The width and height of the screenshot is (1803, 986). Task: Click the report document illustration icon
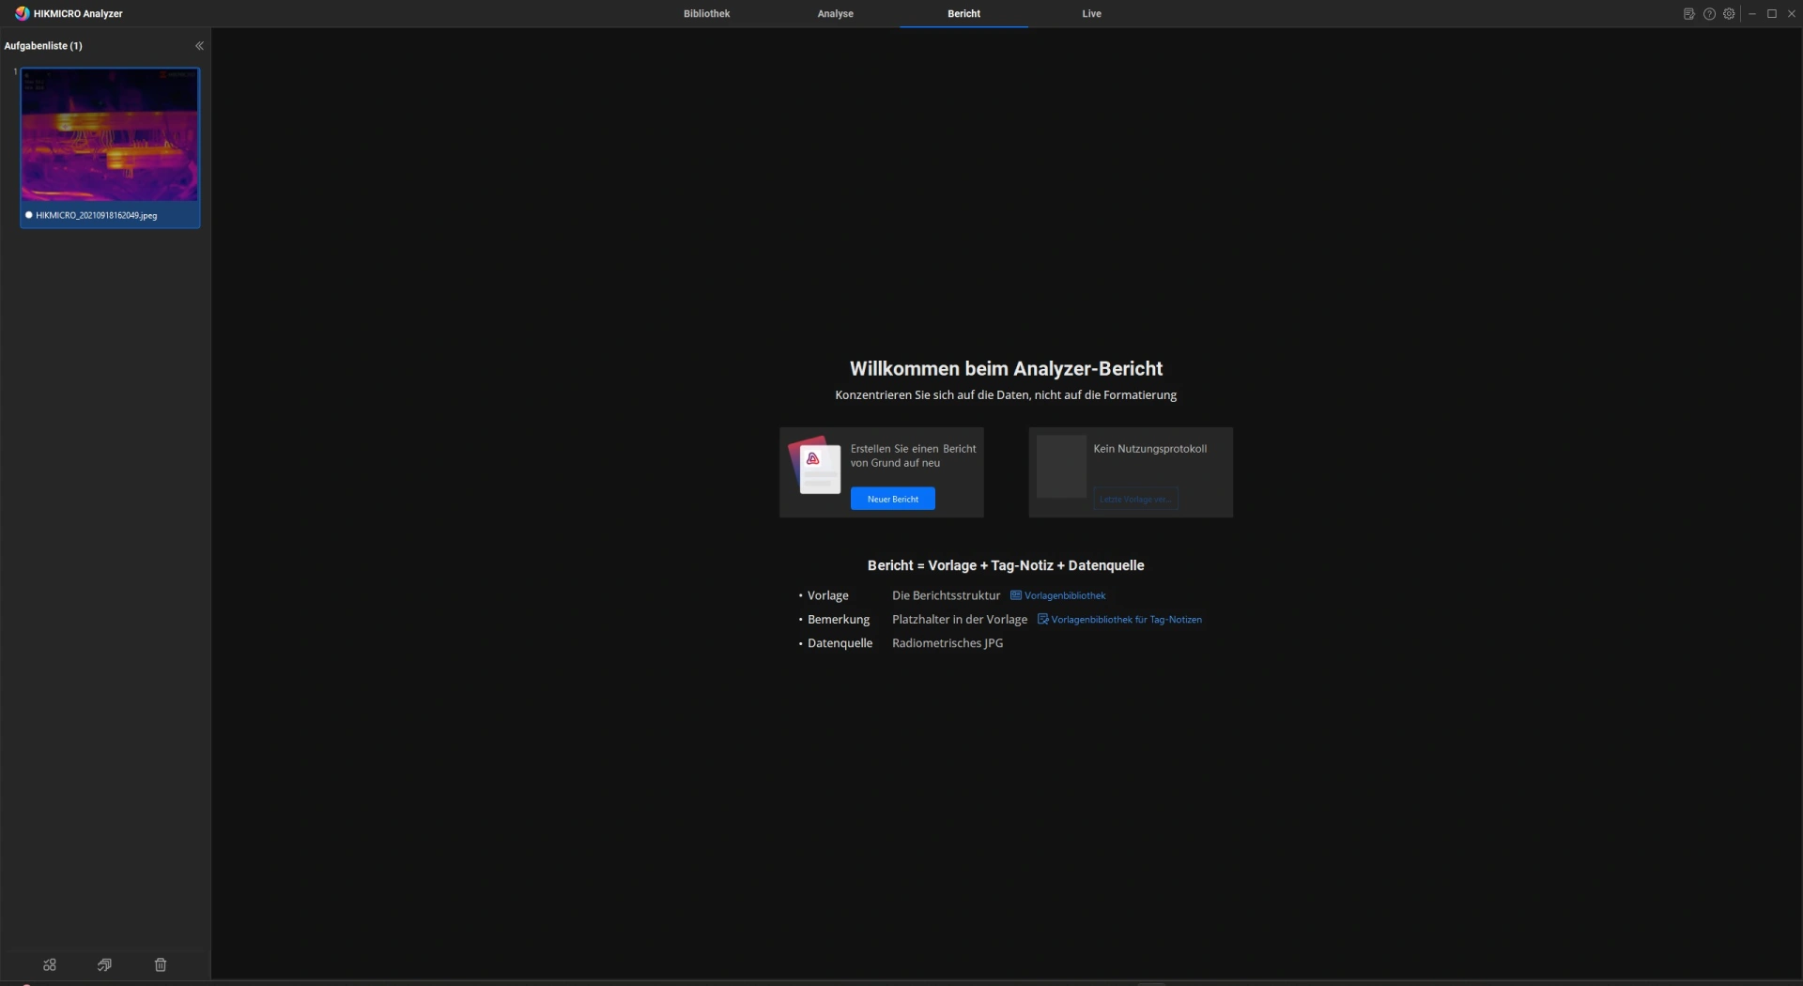(x=814, y=466)
